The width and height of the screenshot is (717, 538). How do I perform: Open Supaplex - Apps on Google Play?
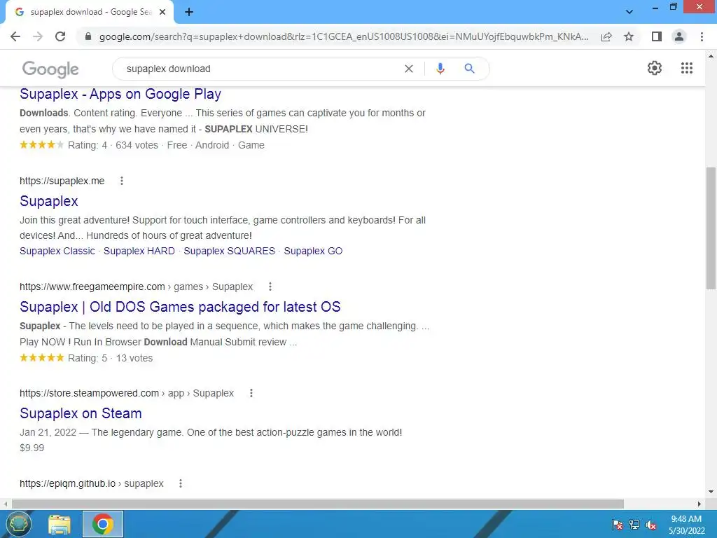click(120, 95)
